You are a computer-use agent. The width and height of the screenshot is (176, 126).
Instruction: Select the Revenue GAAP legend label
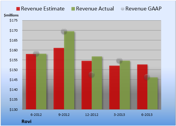coord(143,9)
